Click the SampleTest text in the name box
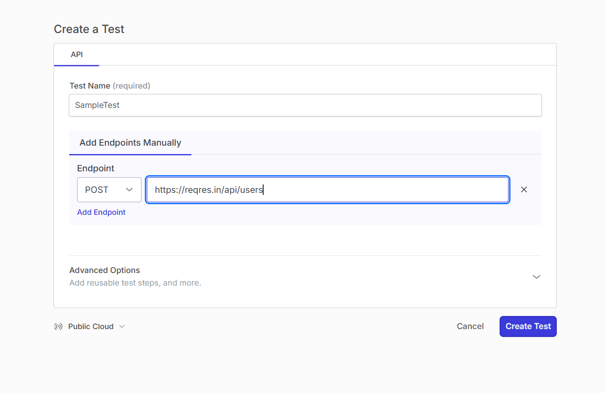The height and width of the screenshot is (393, 605). (97, 105)
